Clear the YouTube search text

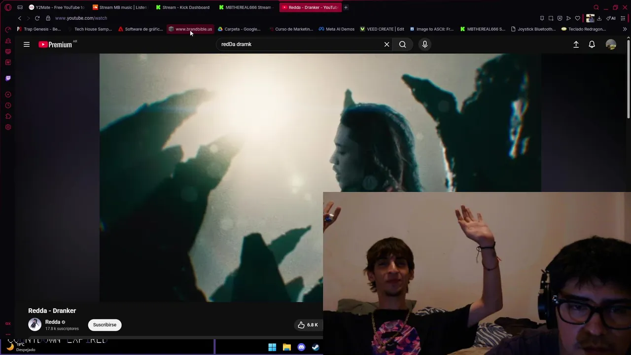point(387,44)
